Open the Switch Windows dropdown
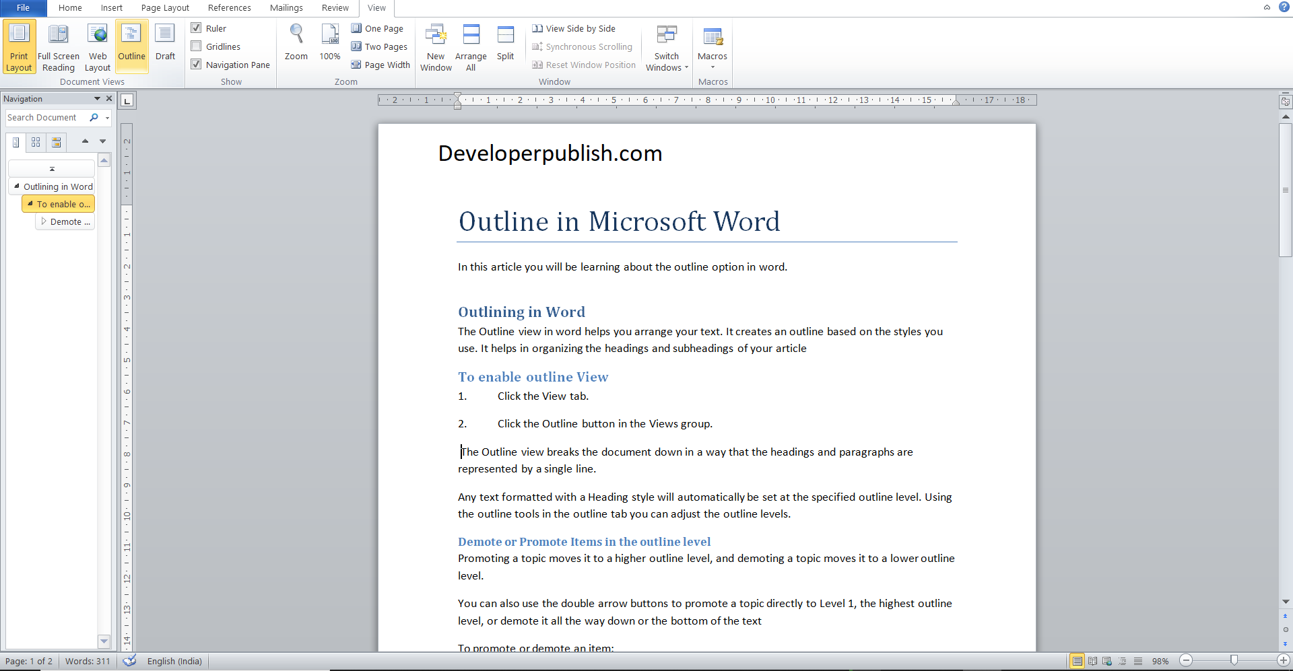Image resolution: width=1293 pixels, height=671 pixels. click(x=666, y=48)
